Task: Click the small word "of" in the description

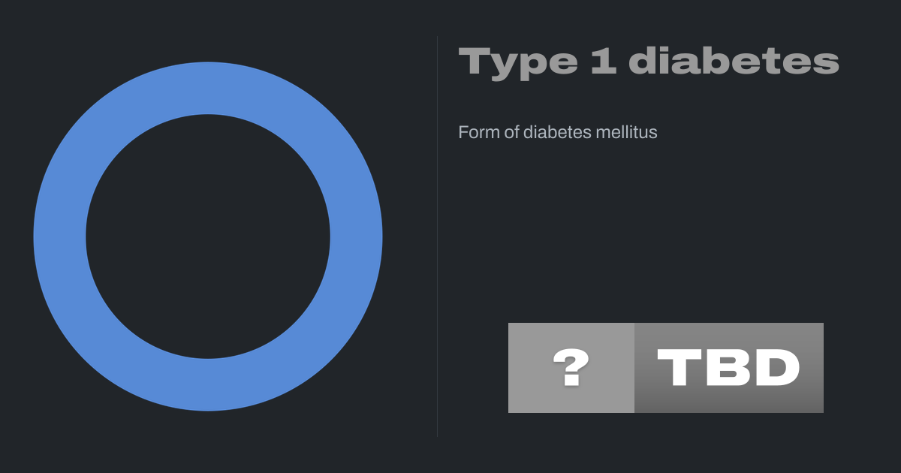Action: click(x=510, y=133)
